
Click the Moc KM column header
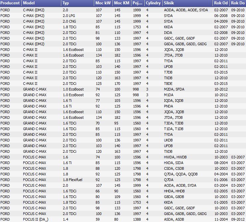tap(122, 3)
